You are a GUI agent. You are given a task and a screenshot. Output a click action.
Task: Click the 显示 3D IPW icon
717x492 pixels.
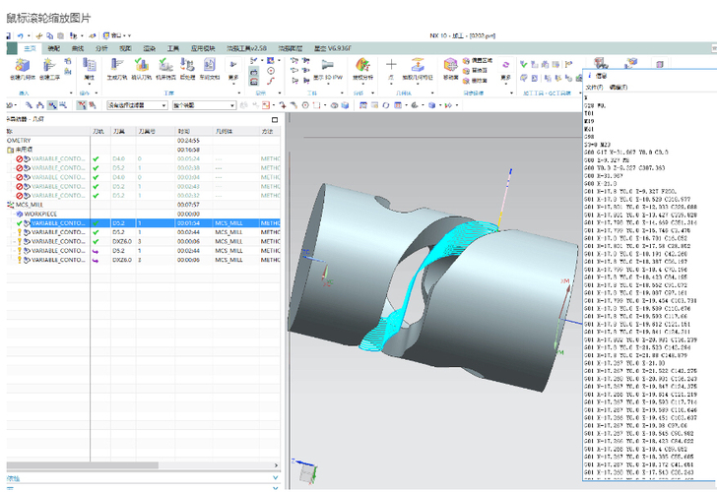pos(327,66)
